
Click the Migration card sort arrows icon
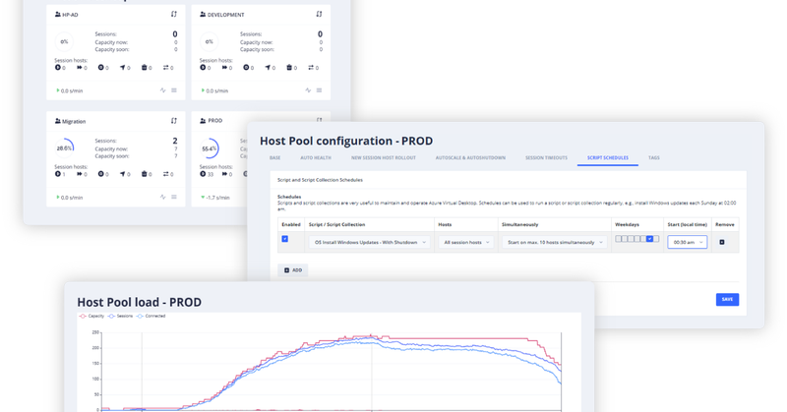pos(174,121)
